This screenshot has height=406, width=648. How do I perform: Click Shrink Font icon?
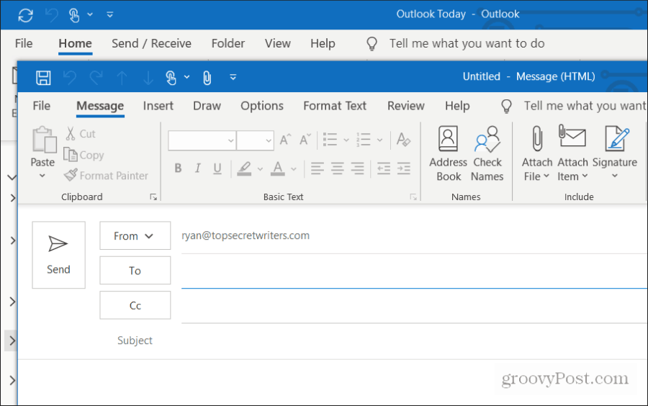(305, 140)
